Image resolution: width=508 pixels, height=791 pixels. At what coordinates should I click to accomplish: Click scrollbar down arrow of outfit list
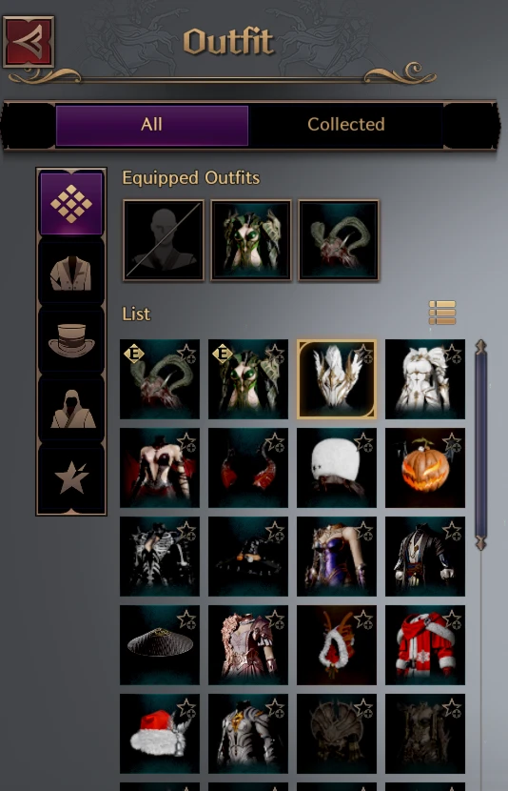[x=480, y=543]
